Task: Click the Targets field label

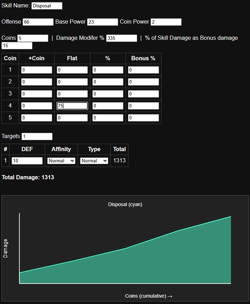Action: (x=11, y=136)
